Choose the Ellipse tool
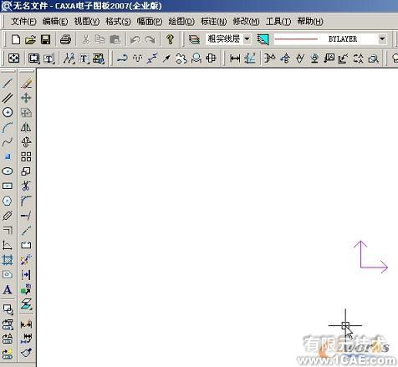 (x=8, y=171)
